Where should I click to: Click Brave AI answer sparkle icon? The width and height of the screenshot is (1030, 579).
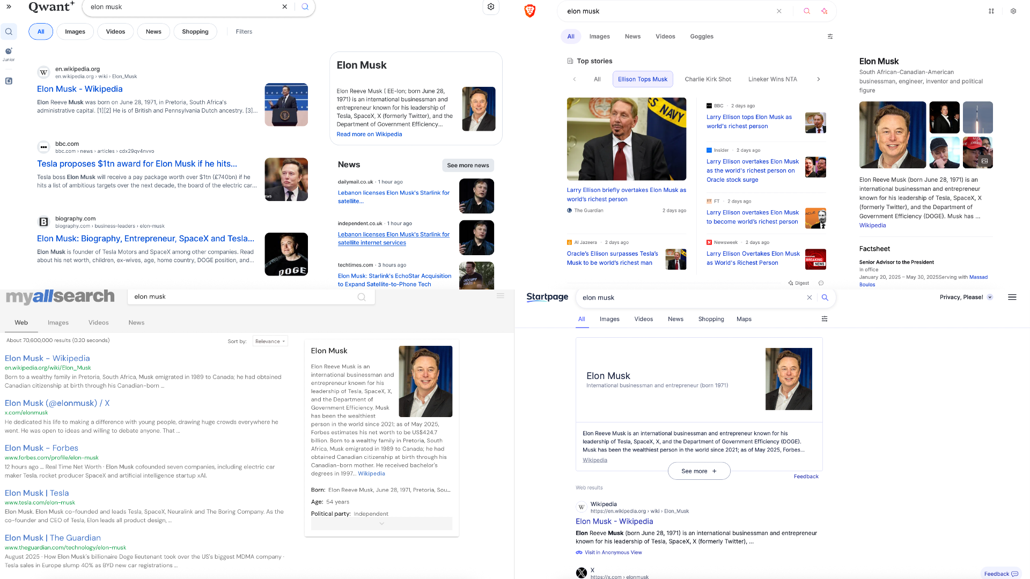824,11
